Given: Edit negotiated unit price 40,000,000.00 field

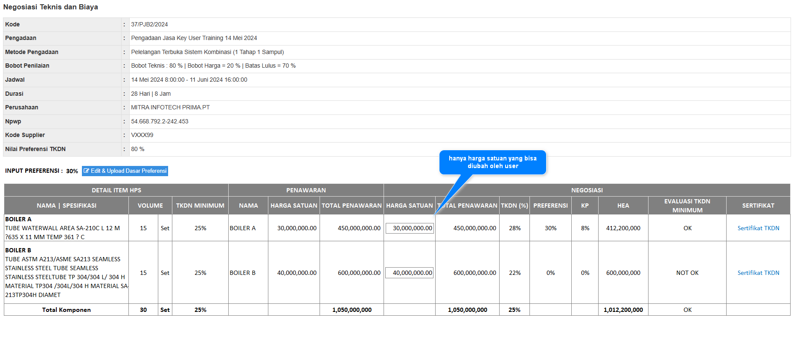Looking at the screenshot, I should [x=410, y=273].
